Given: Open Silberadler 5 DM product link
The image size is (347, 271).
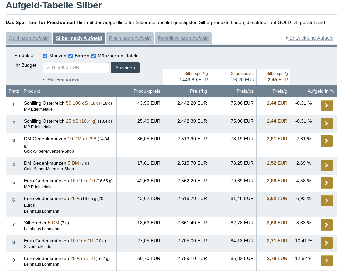Looking at the screenshot, I should [46, 223].
